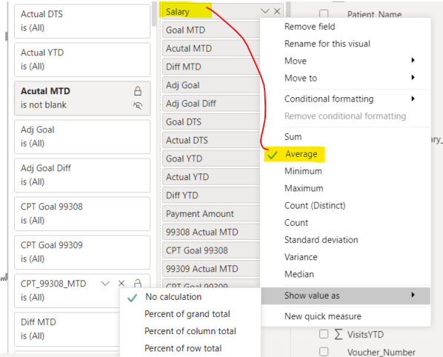Open the Move submenu arrow

pyautogui.click(x=413, y=60)
